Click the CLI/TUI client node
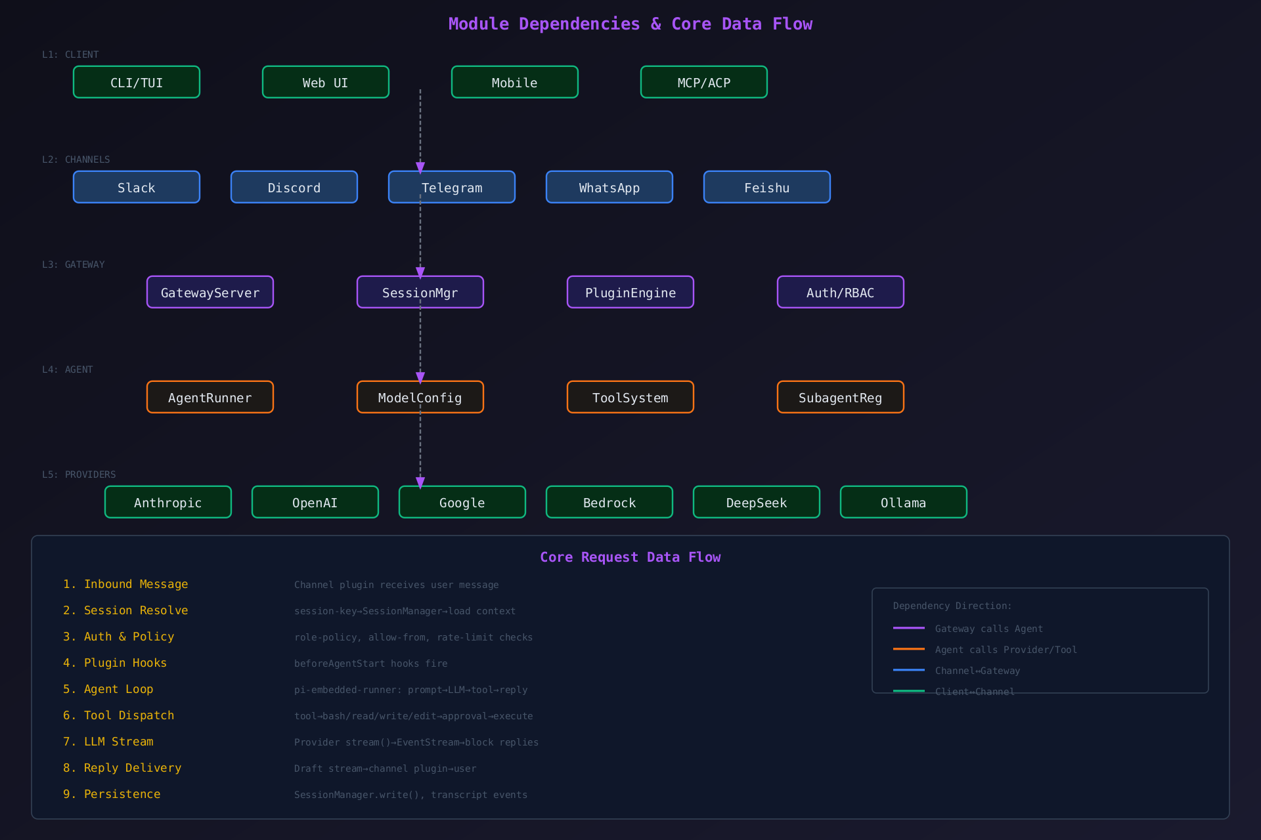Viewport: 1261px width, 840px height. click(x=137, y=82)
